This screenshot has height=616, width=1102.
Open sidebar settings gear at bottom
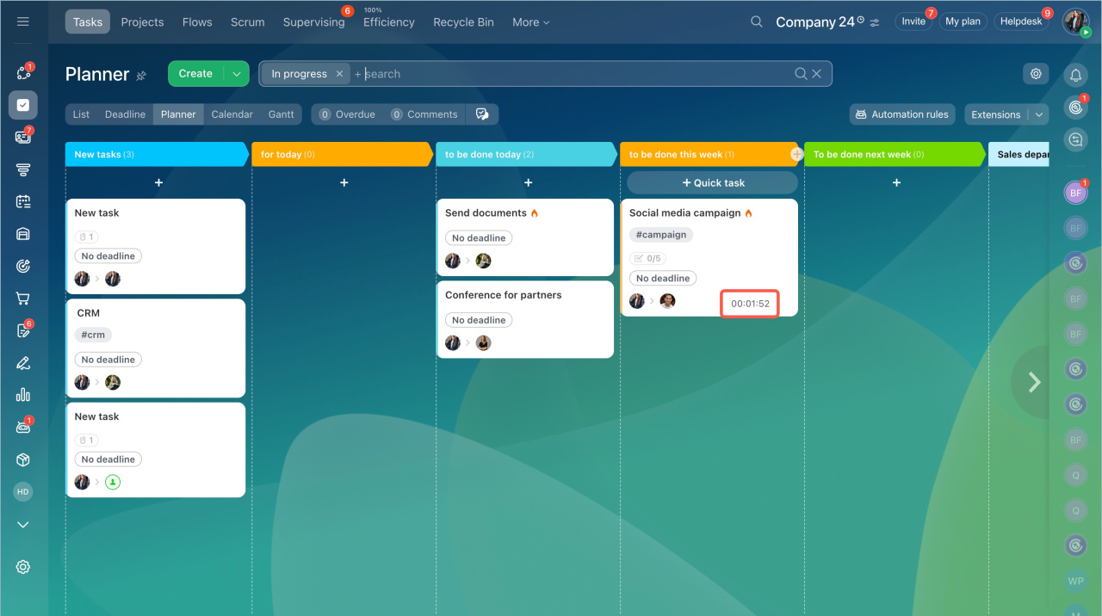click(23, 567)
